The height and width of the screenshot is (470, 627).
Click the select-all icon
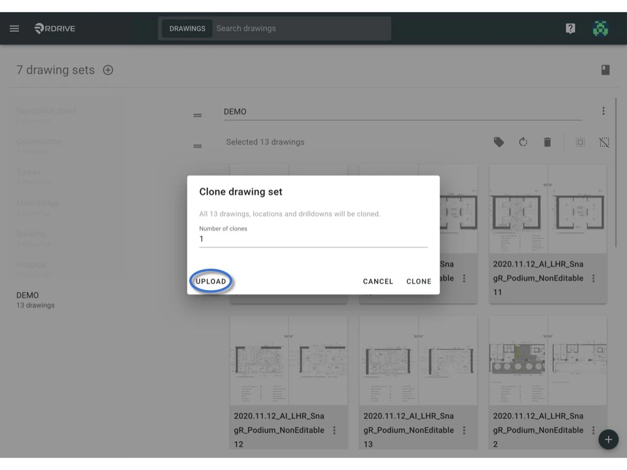[580, 142]
